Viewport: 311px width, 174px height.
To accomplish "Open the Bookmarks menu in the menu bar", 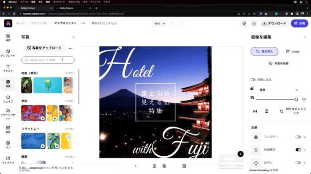I will [59, 2].
